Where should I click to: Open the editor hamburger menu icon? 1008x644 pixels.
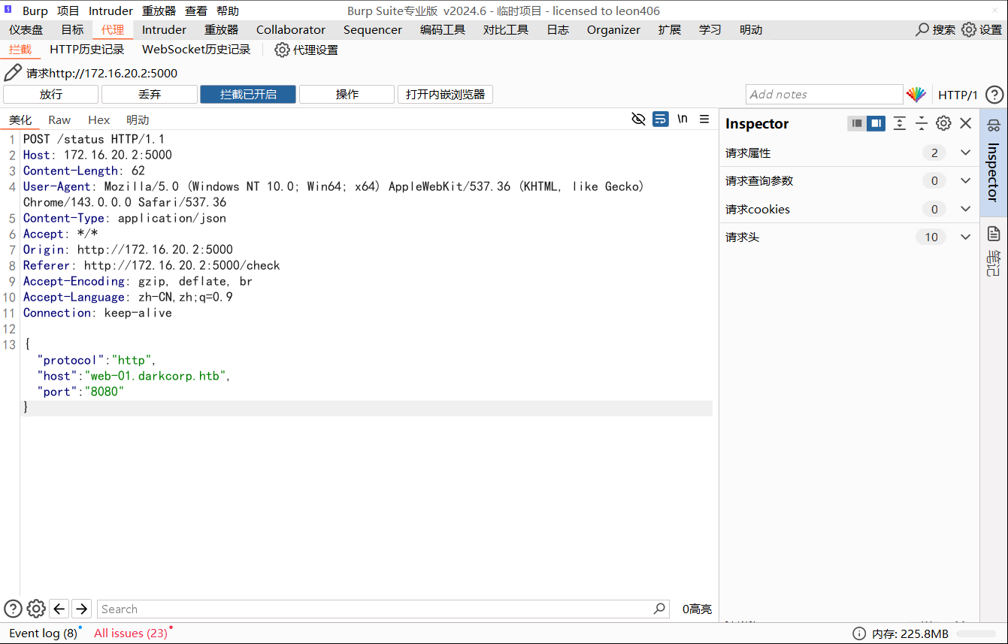click(704, 119)
